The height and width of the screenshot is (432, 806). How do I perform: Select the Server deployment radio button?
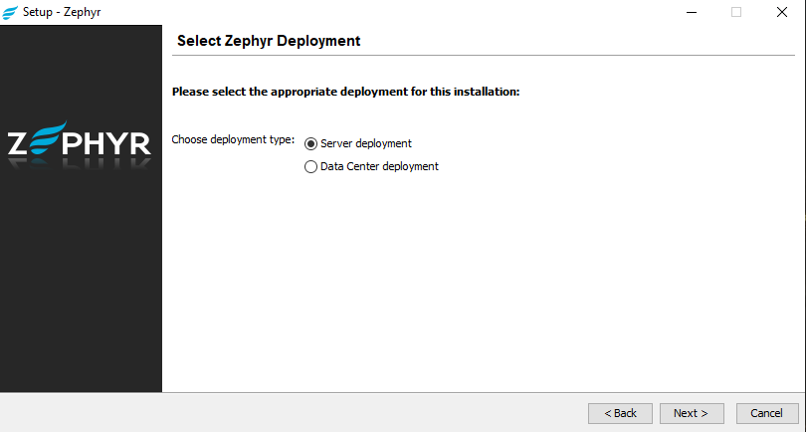click(x=310, y=143)
